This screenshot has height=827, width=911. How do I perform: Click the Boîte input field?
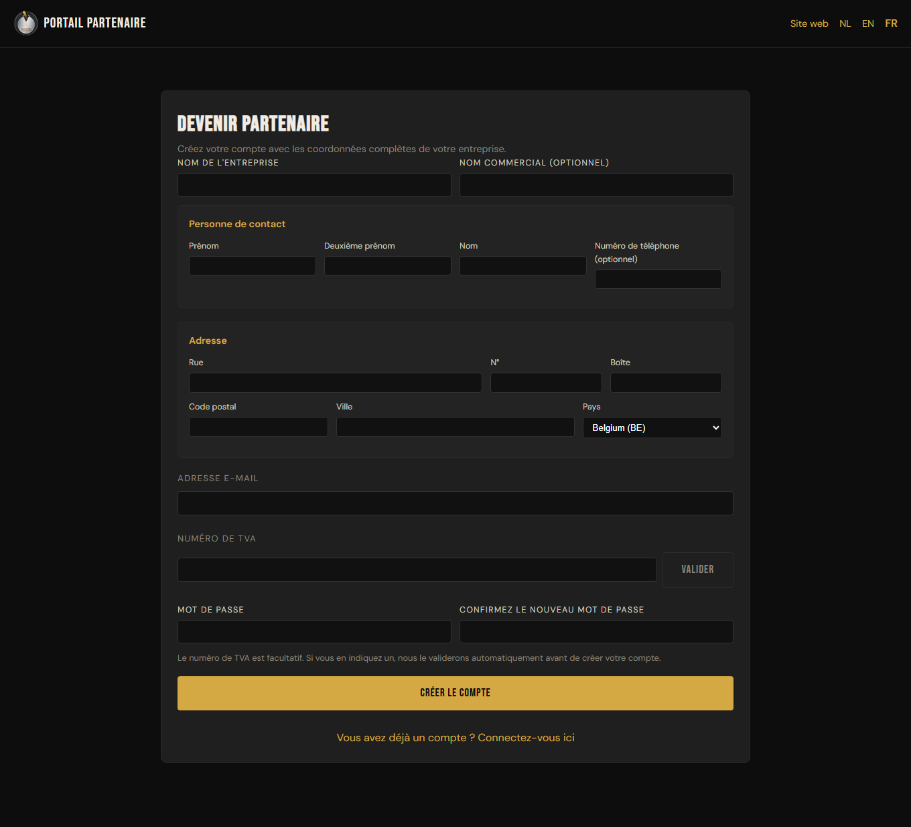click(x=666, y=383)
